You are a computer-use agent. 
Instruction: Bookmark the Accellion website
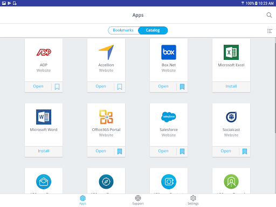click(120, 87)
